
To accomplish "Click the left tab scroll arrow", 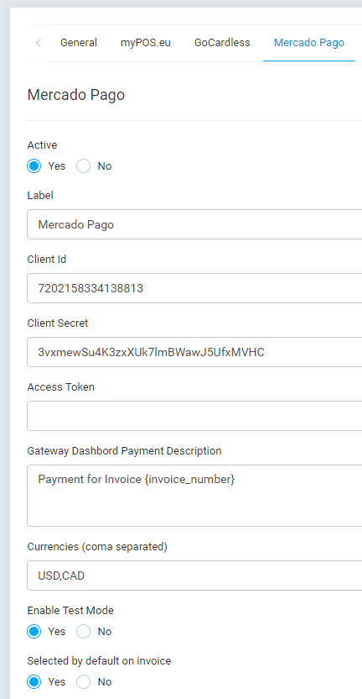I will pos(39,43).
